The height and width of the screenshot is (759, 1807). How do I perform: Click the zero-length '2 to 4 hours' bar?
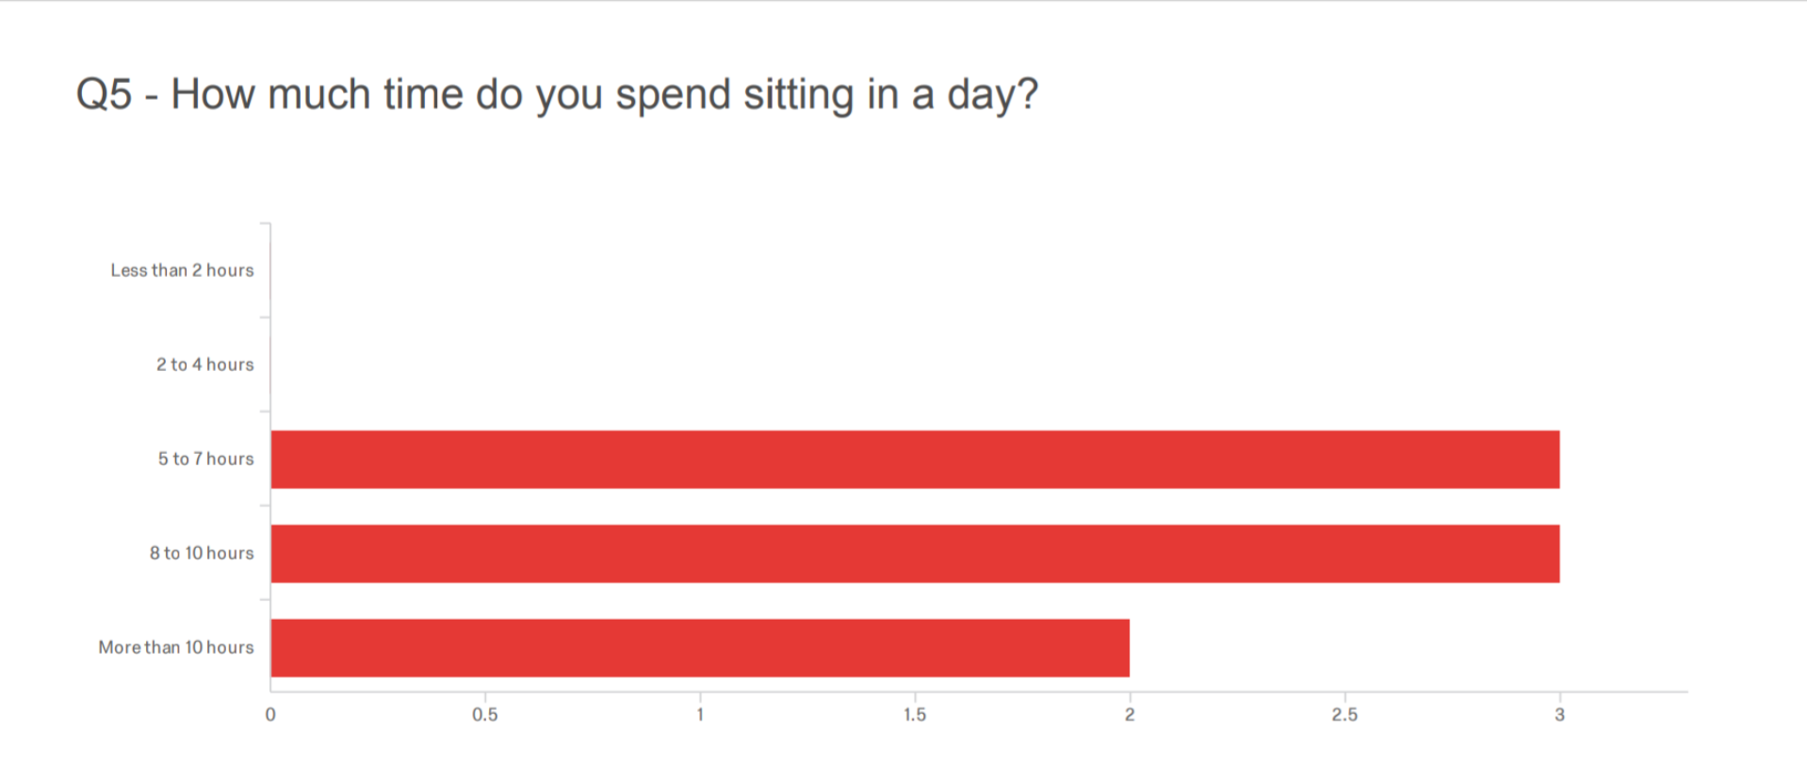(271, 364)
